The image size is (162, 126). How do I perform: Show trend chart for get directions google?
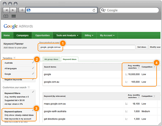pyautogui.click(x=126, y=119)
